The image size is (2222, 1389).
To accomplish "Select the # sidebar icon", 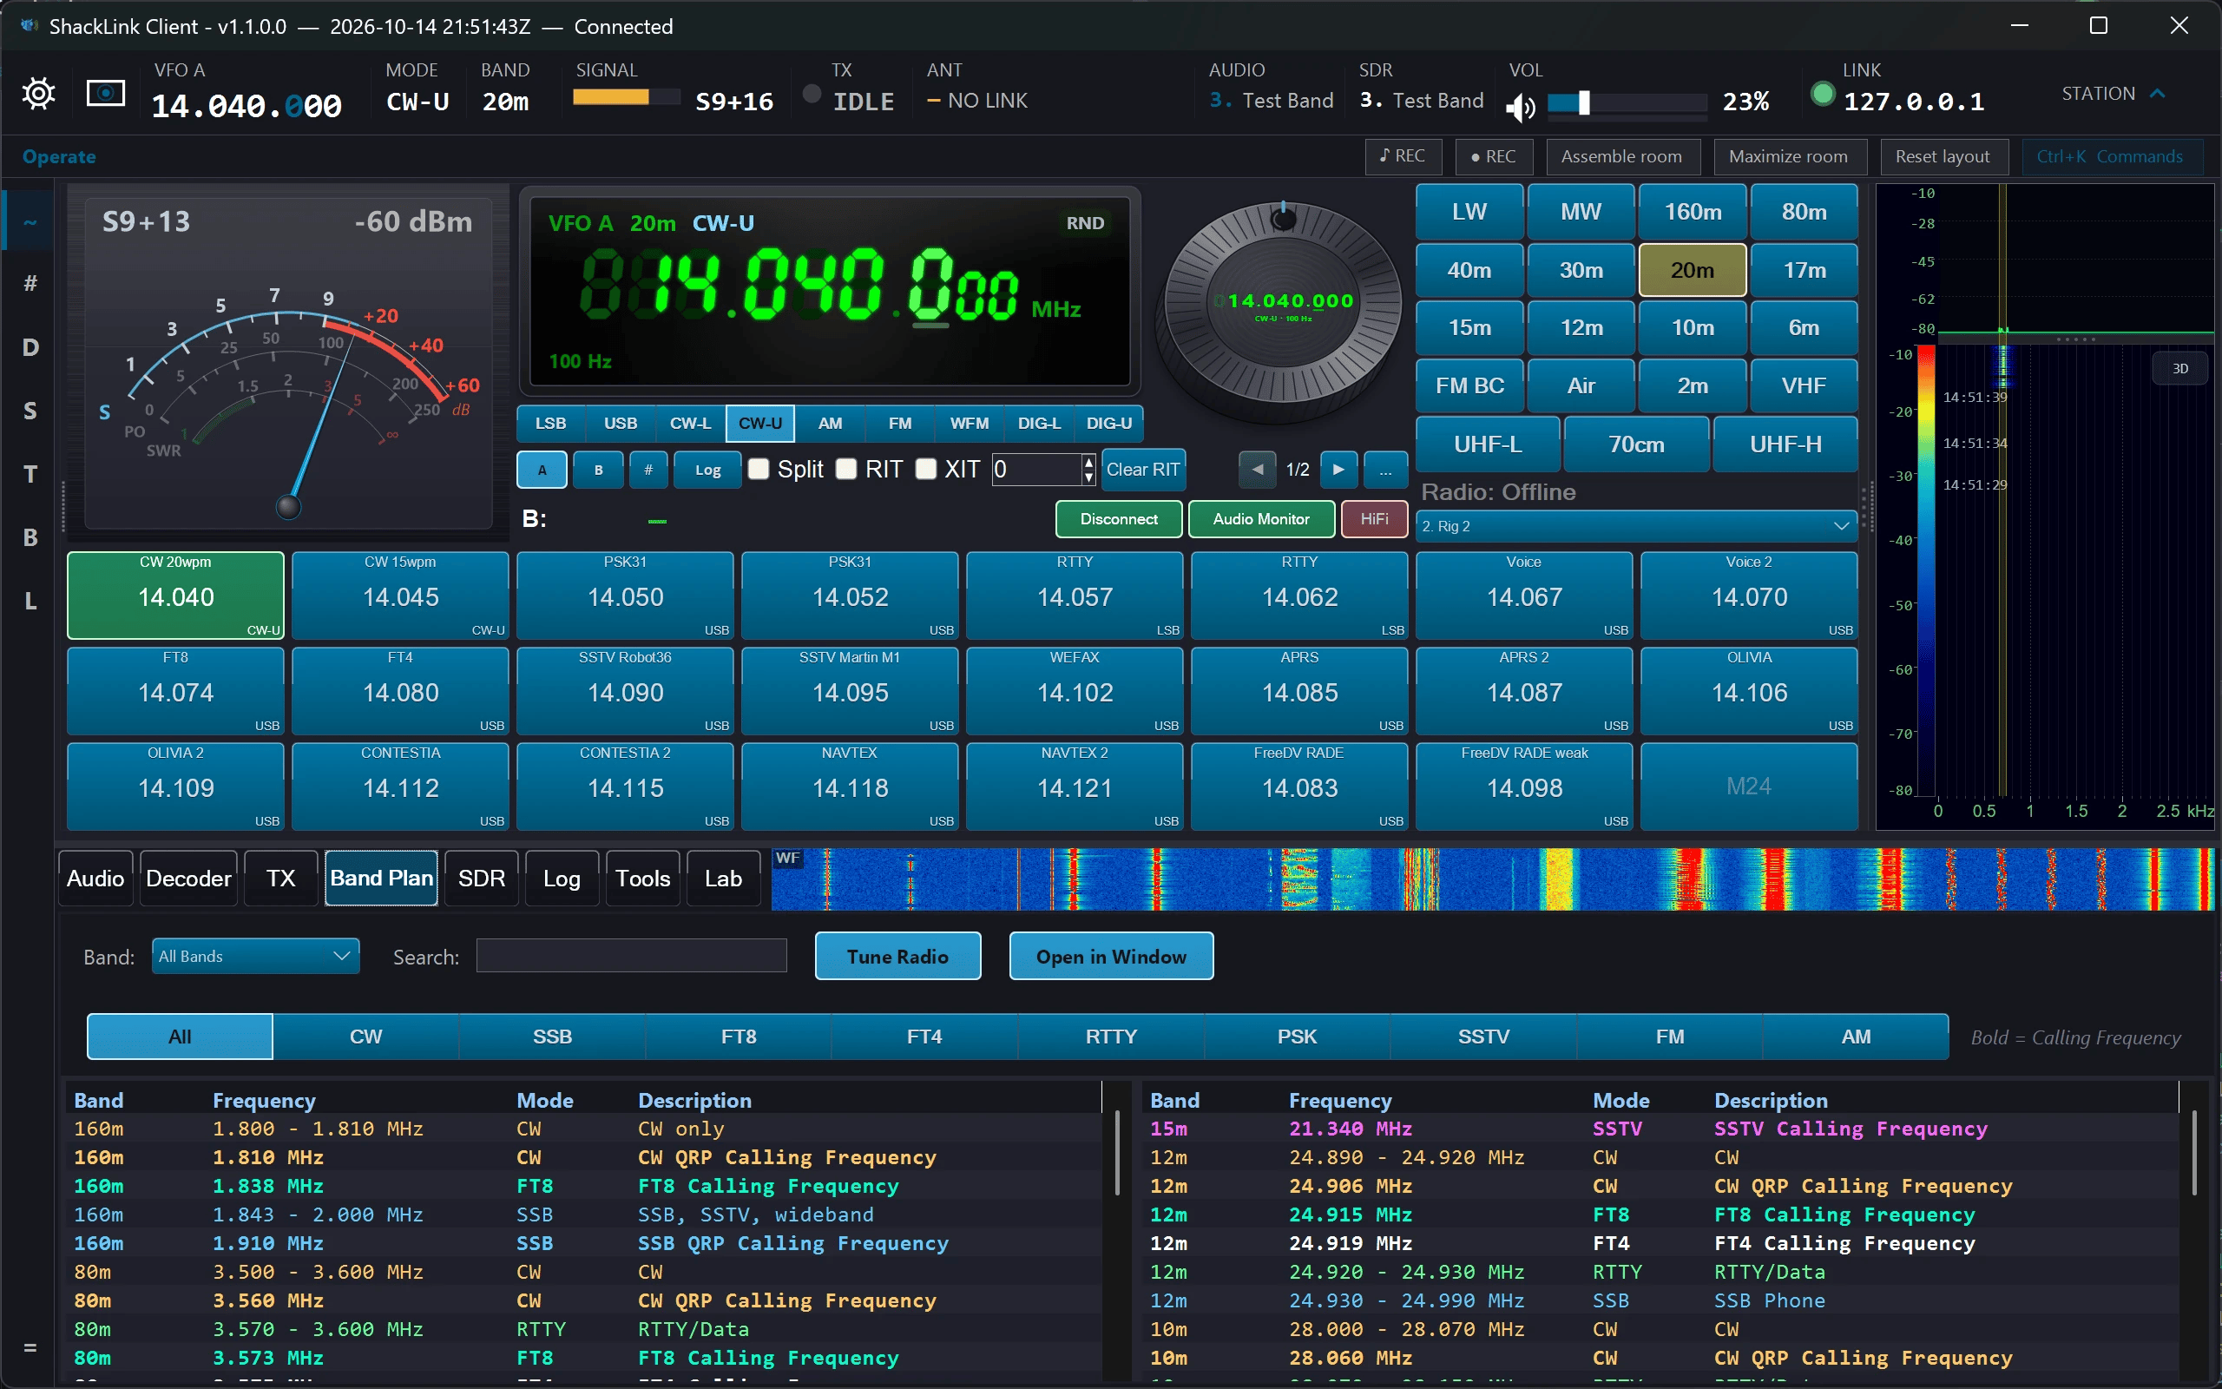I will pos(30,283).
